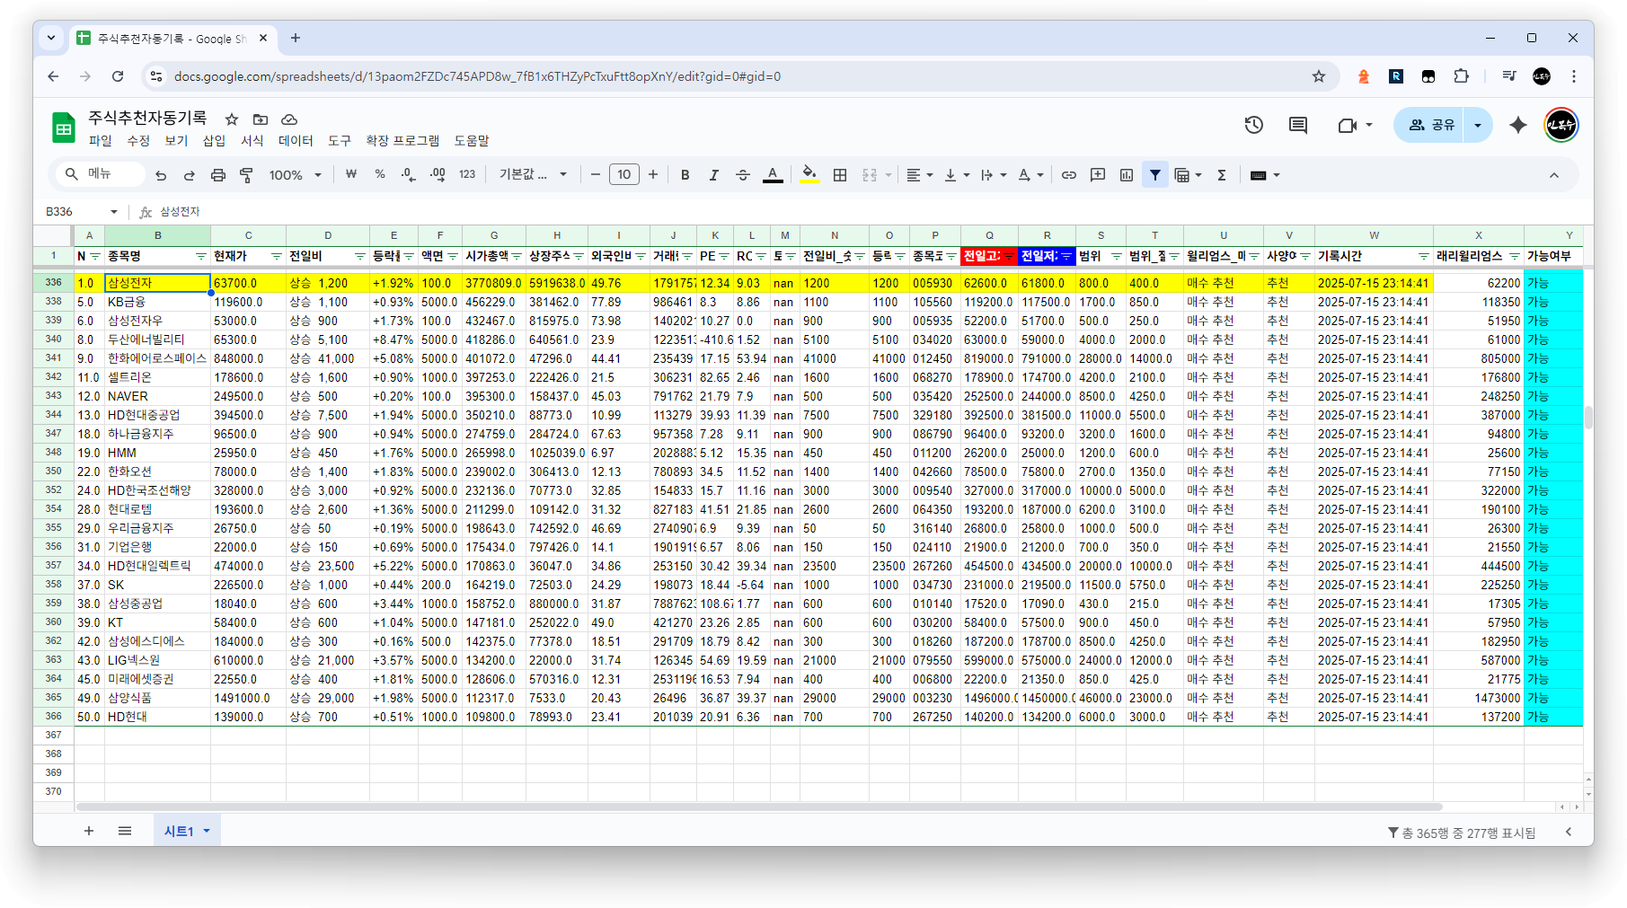Image resolution: width=1627 pixels, height=908 pixels.
Task: Open Gemini sparkle assistant
Action: [1518, 125]
